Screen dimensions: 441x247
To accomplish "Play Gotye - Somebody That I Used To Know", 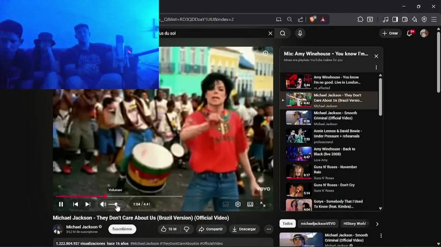I will 329,205.
